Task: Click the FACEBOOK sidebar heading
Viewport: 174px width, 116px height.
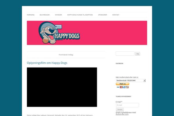Action: click(119, 64)
